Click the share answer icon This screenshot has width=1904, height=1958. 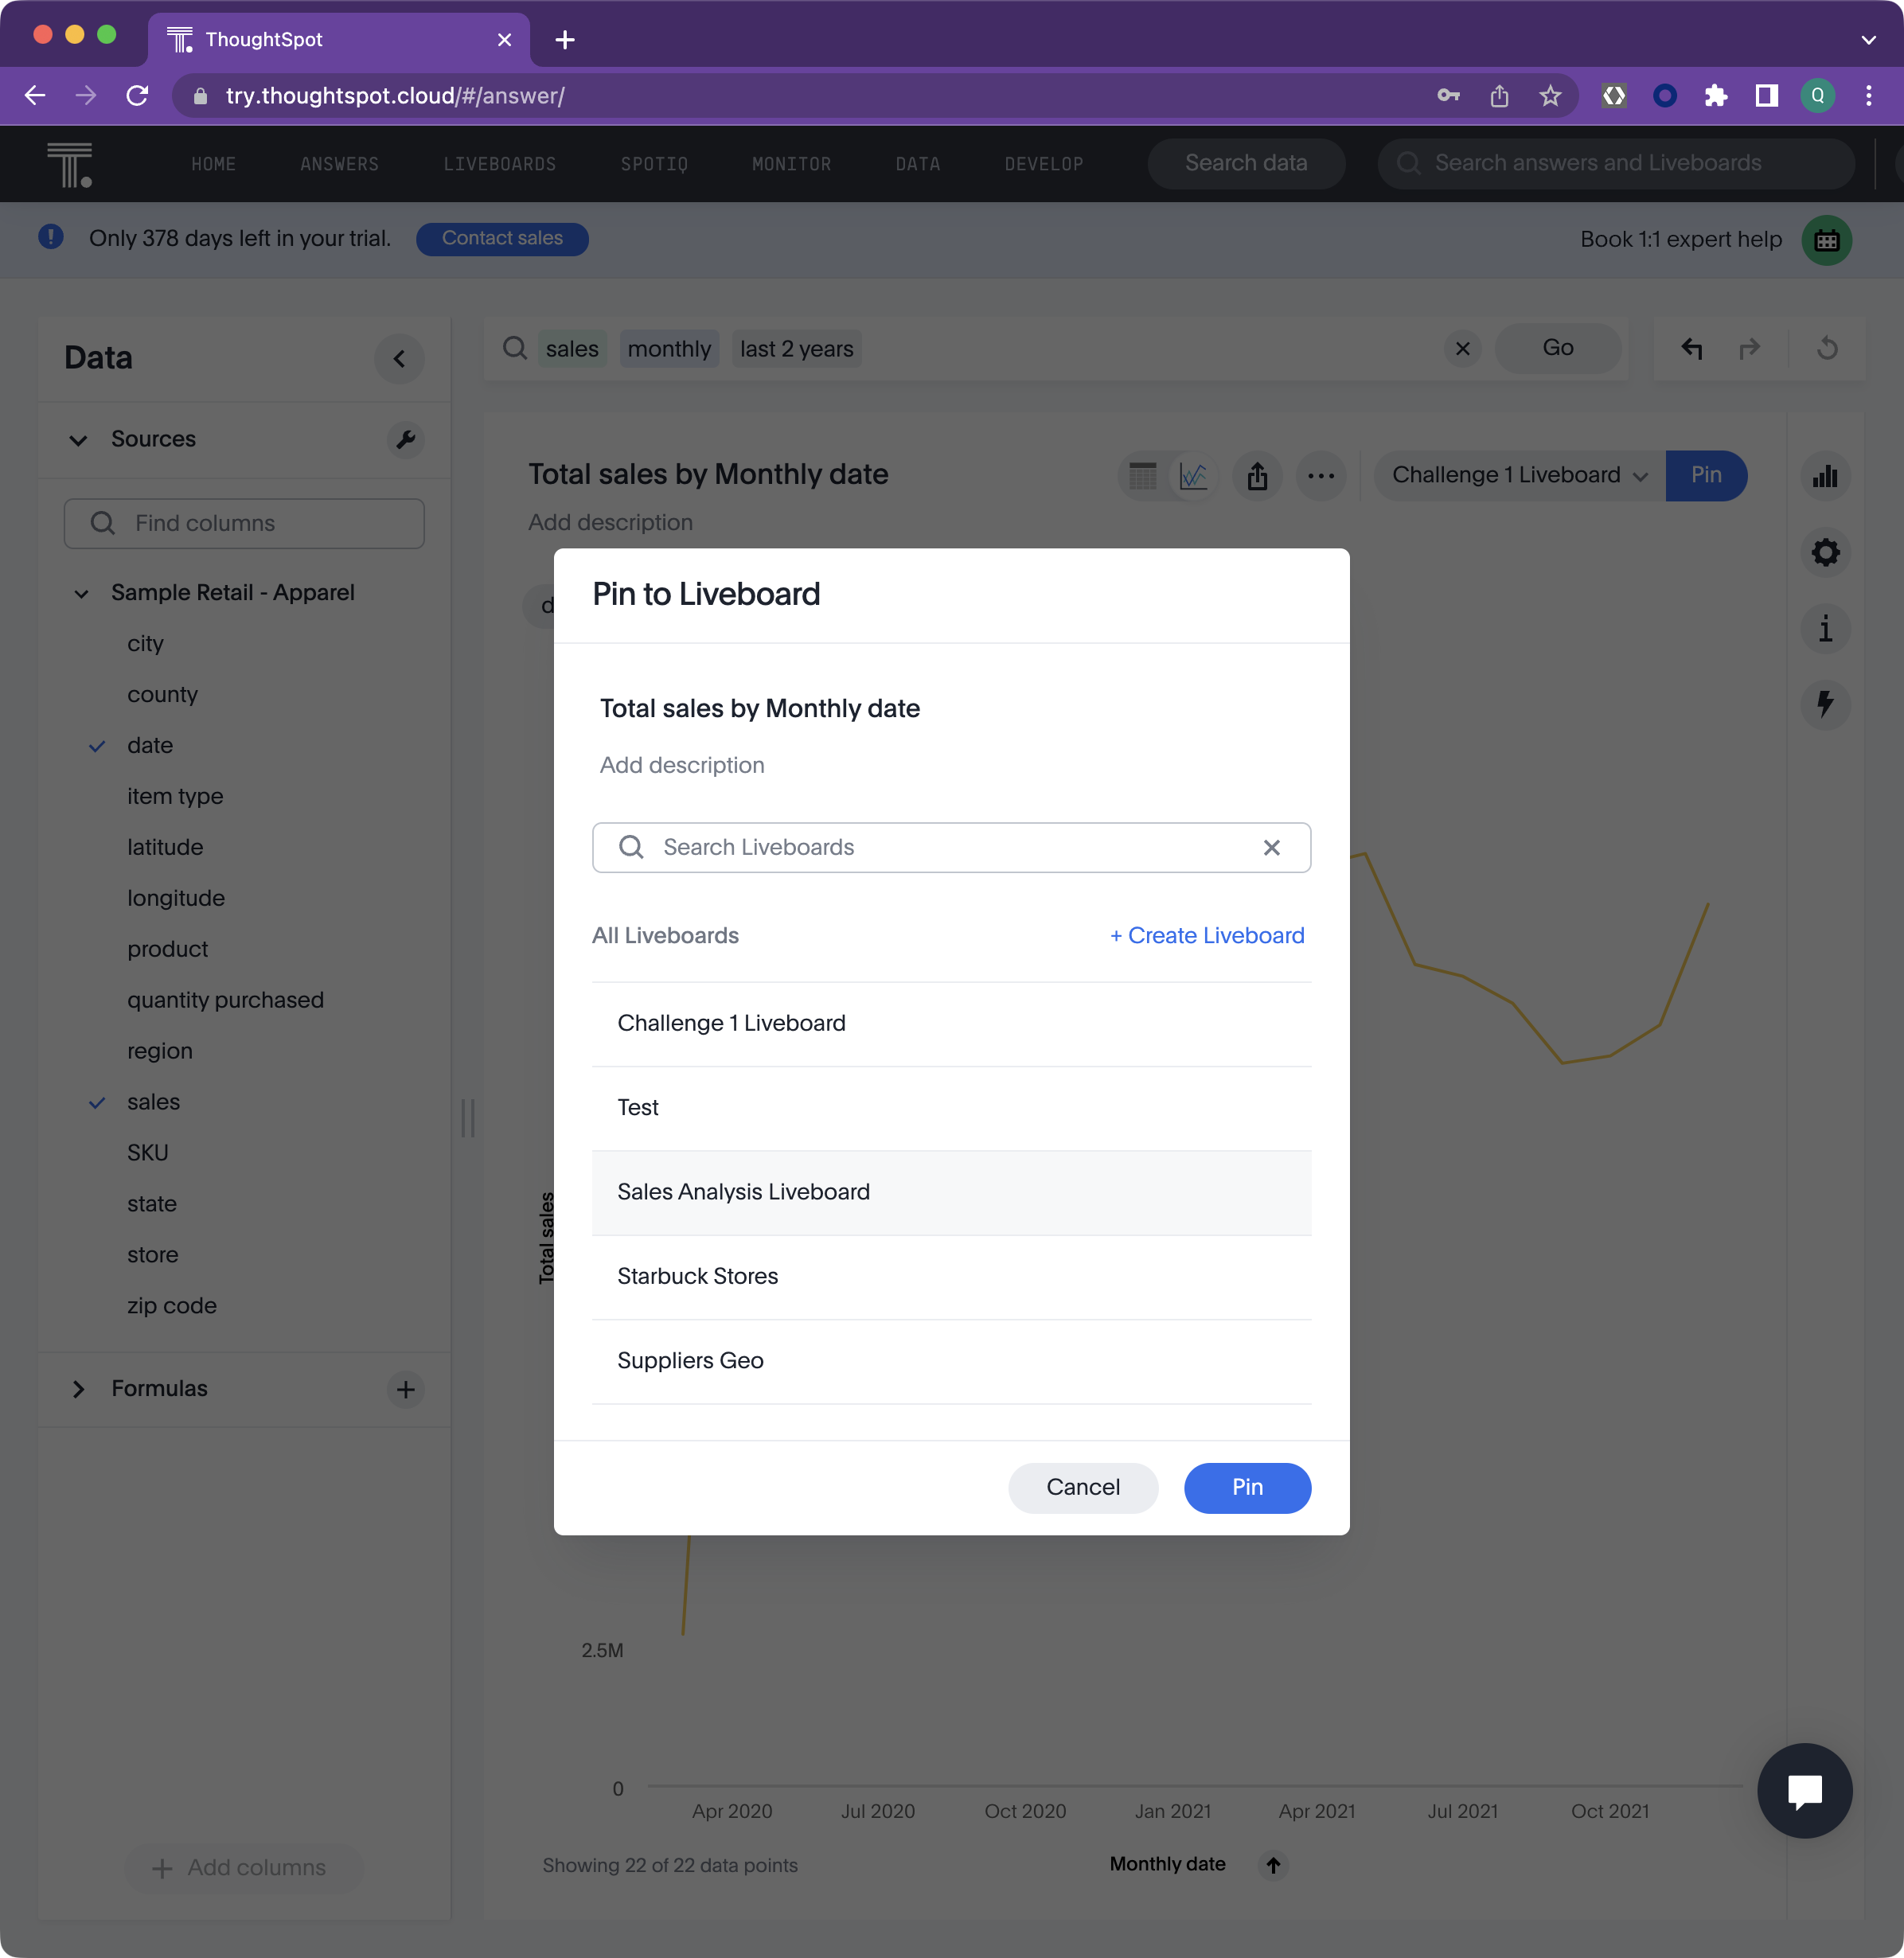coord(1257,476)
